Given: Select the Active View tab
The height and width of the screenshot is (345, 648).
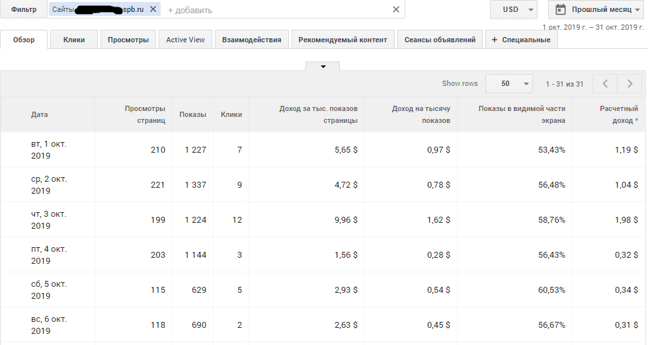Looking at the screenshot, I should pos(185,40).
